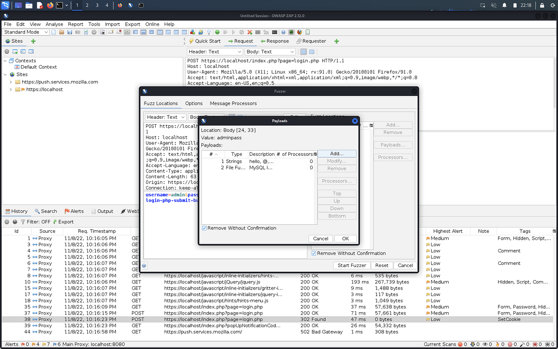Open the Analyse menu
Viewport: 558px width, 349px height.
pos(54,24)
